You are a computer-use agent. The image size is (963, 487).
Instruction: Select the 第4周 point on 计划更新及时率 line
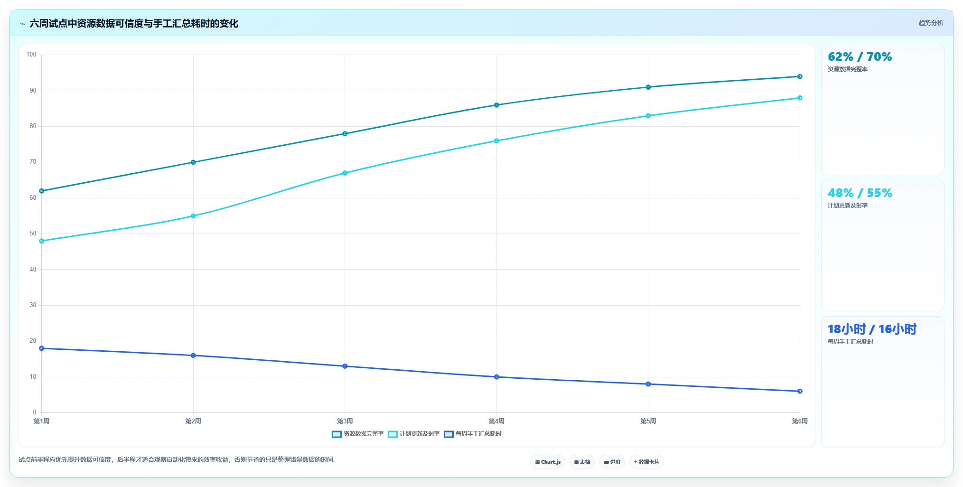pos(496,141)
